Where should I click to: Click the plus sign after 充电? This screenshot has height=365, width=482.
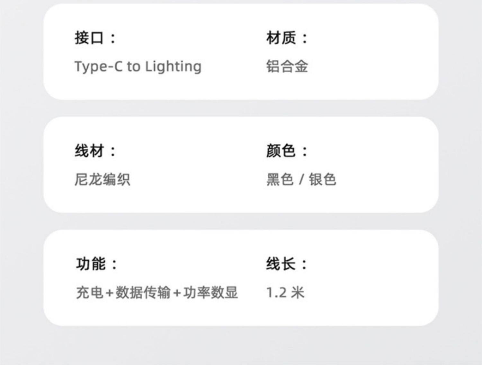[x=110, y=293]
